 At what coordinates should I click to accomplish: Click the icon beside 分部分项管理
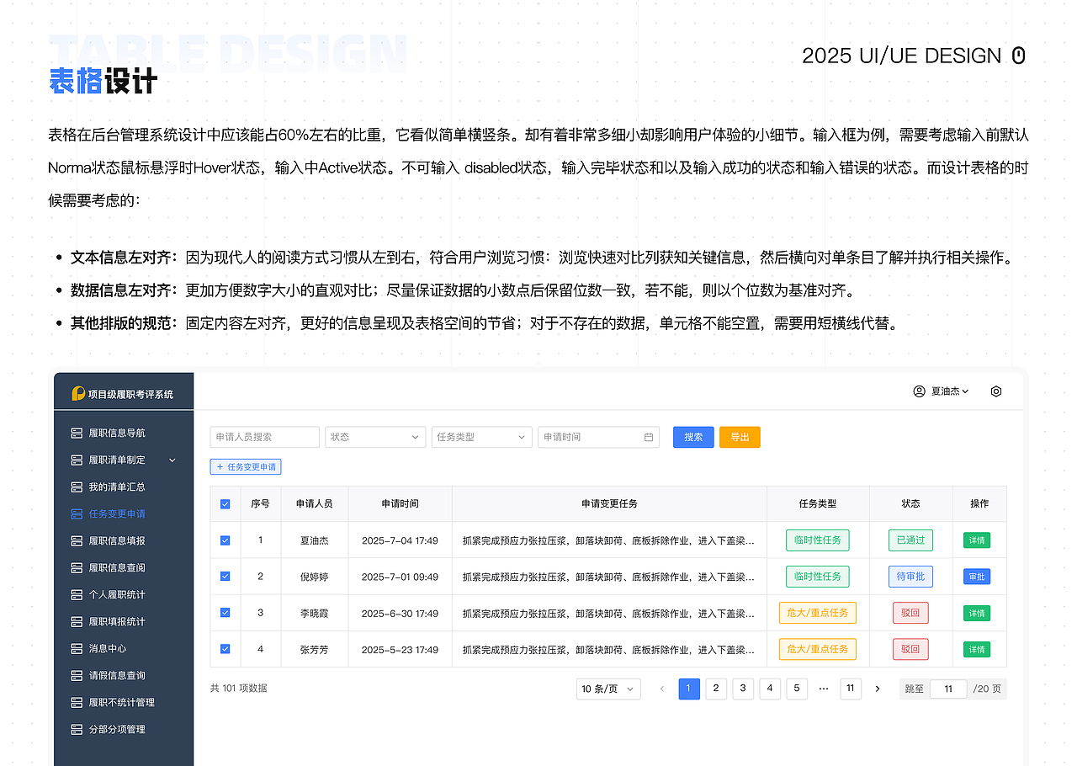(77, 729)
